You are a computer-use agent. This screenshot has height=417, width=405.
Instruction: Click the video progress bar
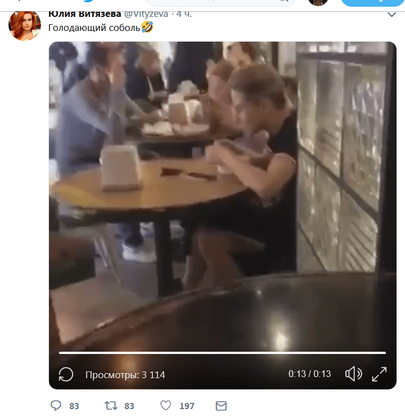point(222,353)
